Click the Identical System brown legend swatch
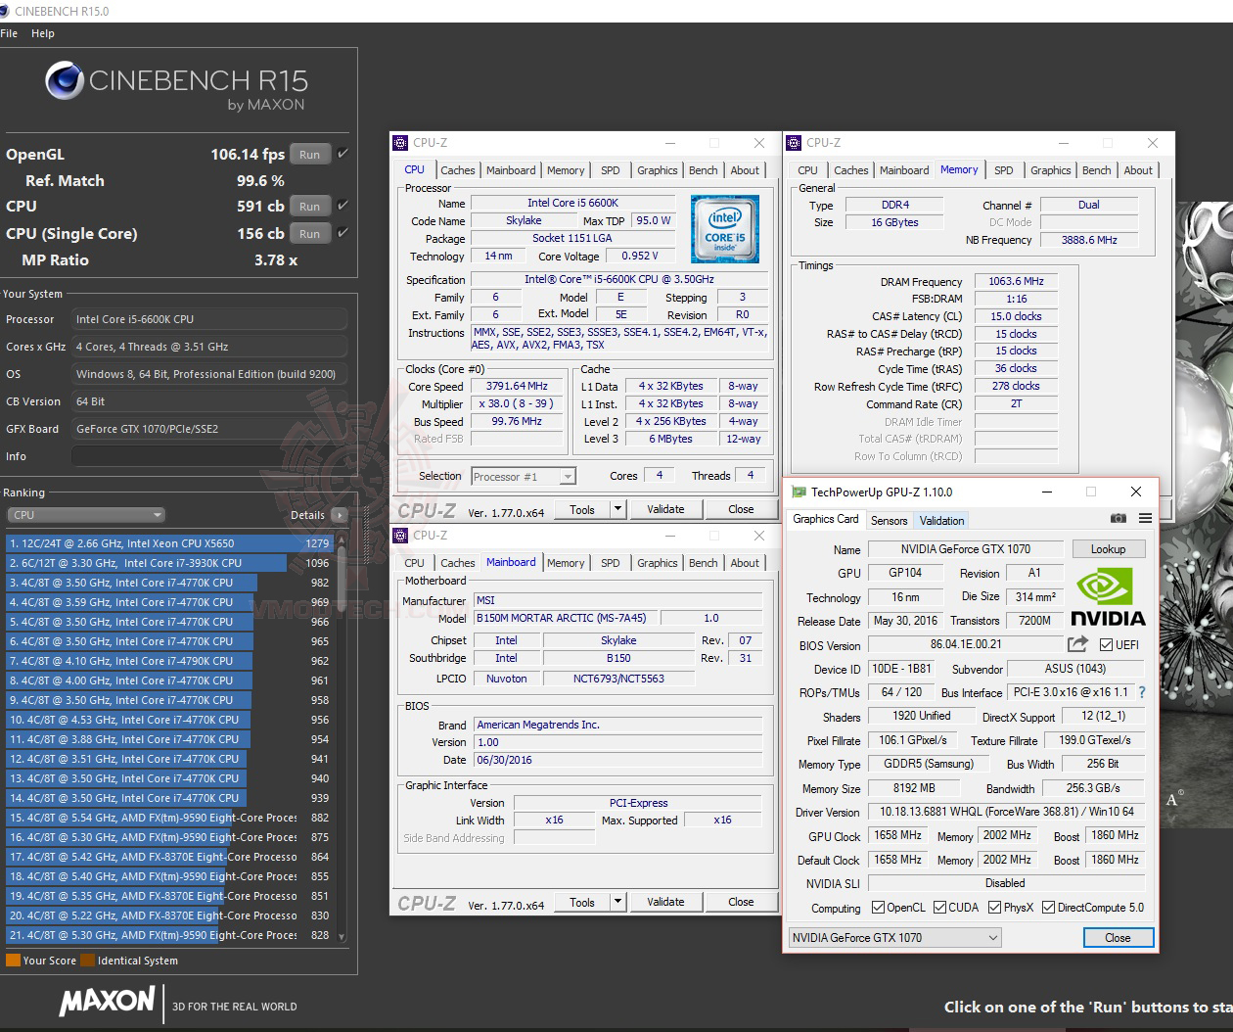The width and height of the screenshot is (1233, 1032). (x=87, y=961)
